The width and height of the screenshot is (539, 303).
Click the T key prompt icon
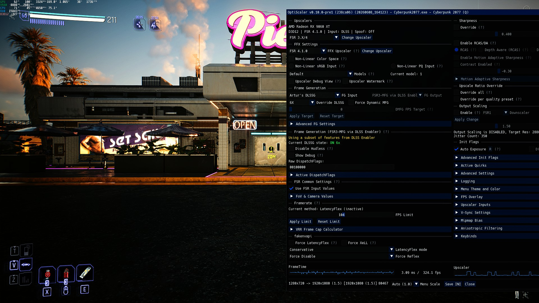pos(15,251)
